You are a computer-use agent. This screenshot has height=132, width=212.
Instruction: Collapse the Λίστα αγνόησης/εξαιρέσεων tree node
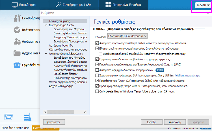[x=46, y=54]
